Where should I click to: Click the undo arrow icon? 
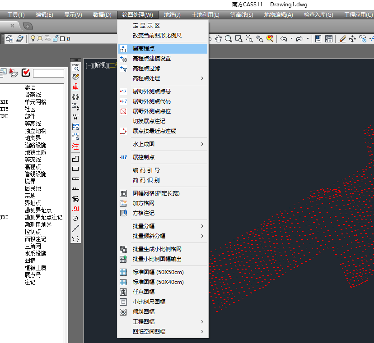[283, 39]
